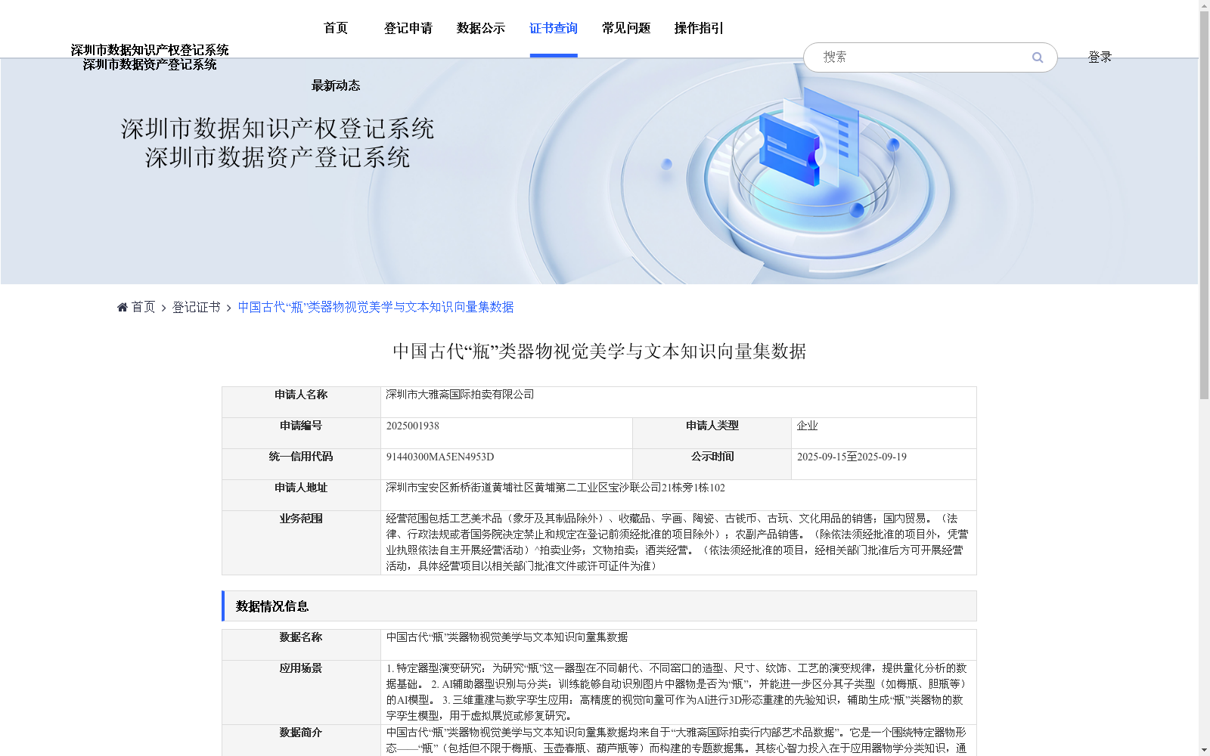Open the 常见问题 section
The width and height of the screenshot is (1210, 756).
(x=625, y=28)
